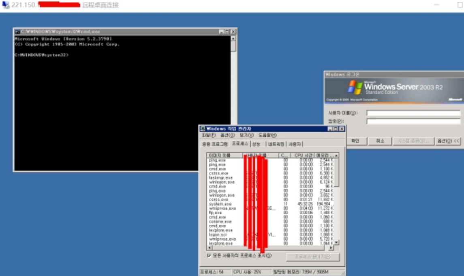
Task: Open the 옵션(O) menu in Task Manager
Action: click(x=228, y=135)
